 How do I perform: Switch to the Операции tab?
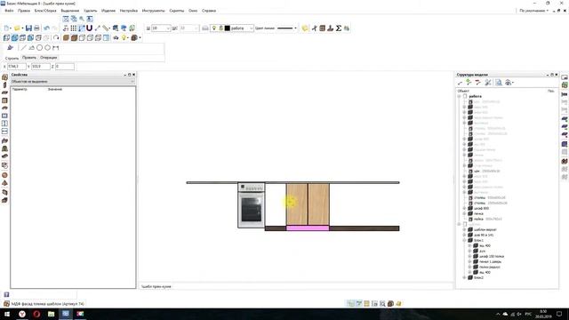[48, 57]
